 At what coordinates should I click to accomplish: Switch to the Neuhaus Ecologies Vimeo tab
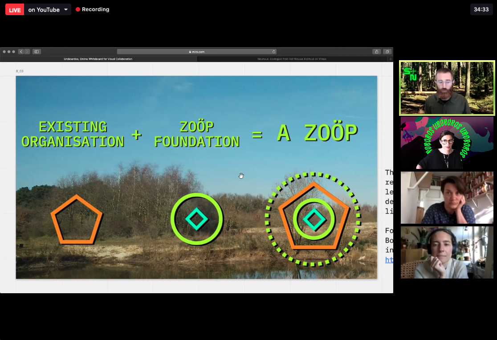click(292, 59)
